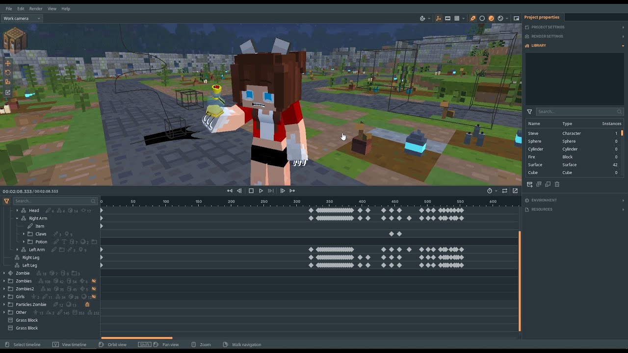Step back one frame
This screenshot has width=628, height=353.
pos(239,191)
